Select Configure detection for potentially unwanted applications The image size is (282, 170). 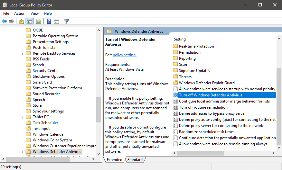click(225, 138)
